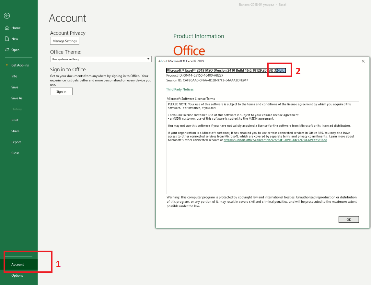Click the back arrow icon in the sidebar
This screenshot has width=371, height=285.
[7, 16]
